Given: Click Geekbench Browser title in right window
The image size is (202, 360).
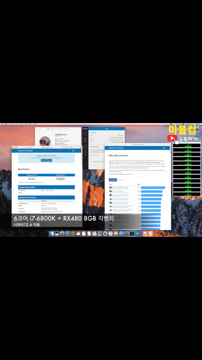Looking at the screenshot, I should [116, 148].
